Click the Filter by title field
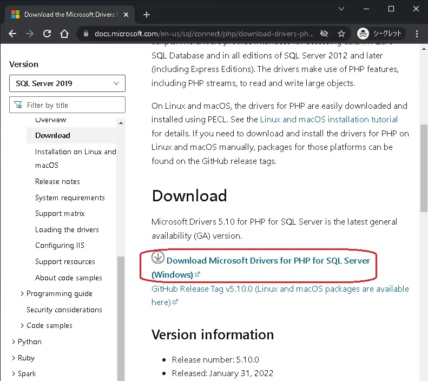 (67, 105)
